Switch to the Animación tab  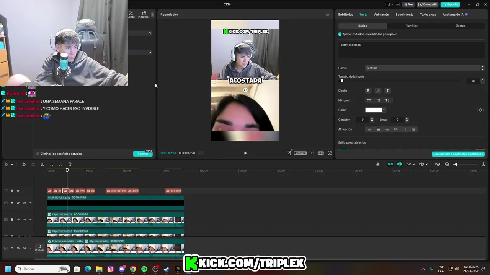381,15
